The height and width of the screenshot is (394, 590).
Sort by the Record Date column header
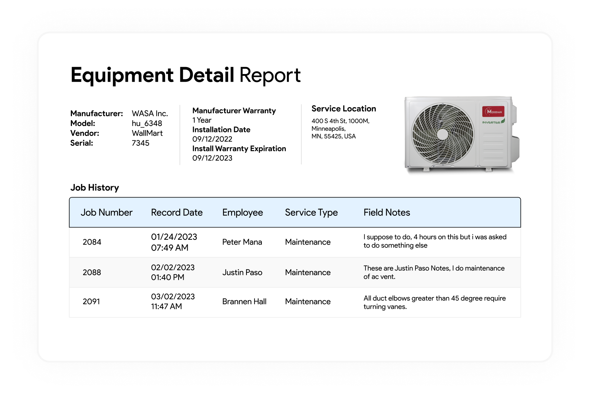tap(177, 212)
